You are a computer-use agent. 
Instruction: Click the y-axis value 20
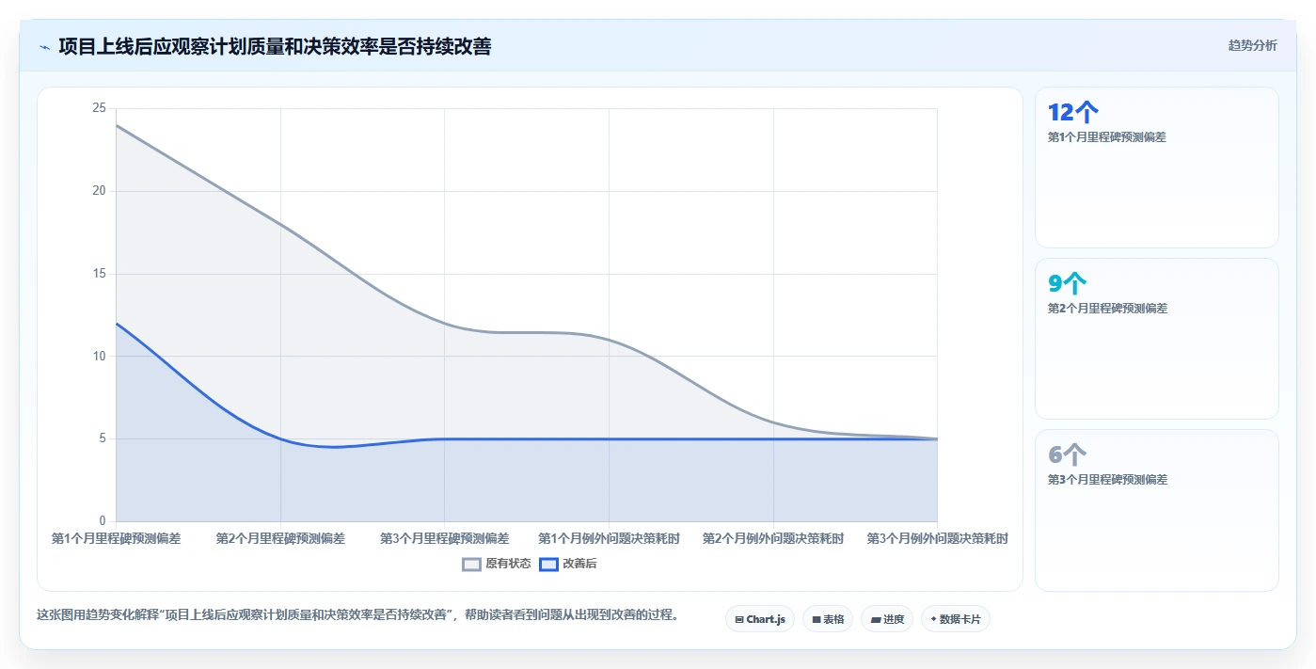point(99,191)
